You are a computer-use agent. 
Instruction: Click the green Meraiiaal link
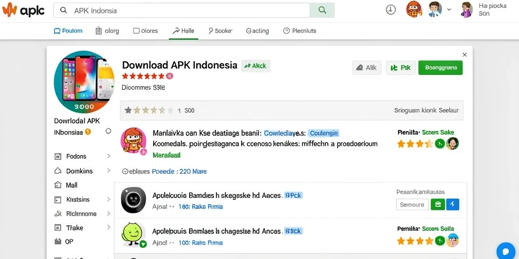pyautogui.click(x=166, y=155)
